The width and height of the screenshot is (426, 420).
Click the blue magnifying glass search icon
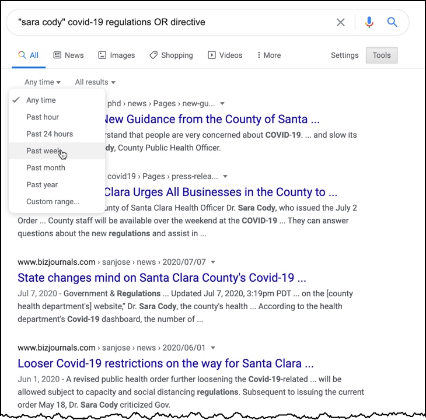click(x=392, y=22)
